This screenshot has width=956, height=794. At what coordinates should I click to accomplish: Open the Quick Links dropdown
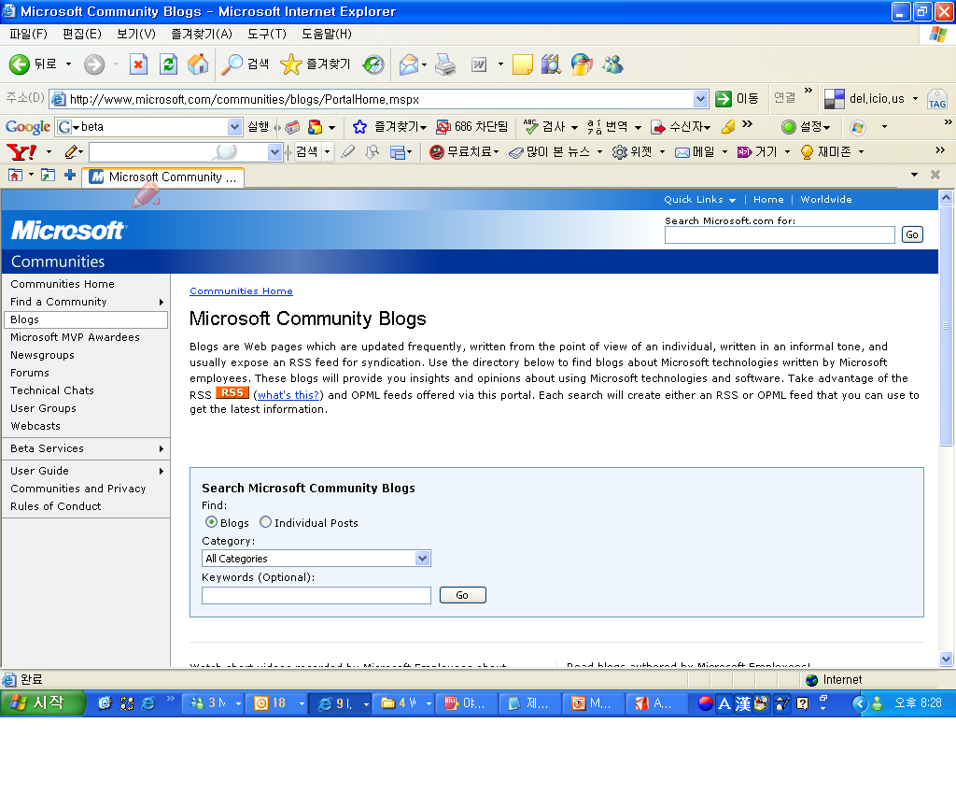[x=699, y=199]
